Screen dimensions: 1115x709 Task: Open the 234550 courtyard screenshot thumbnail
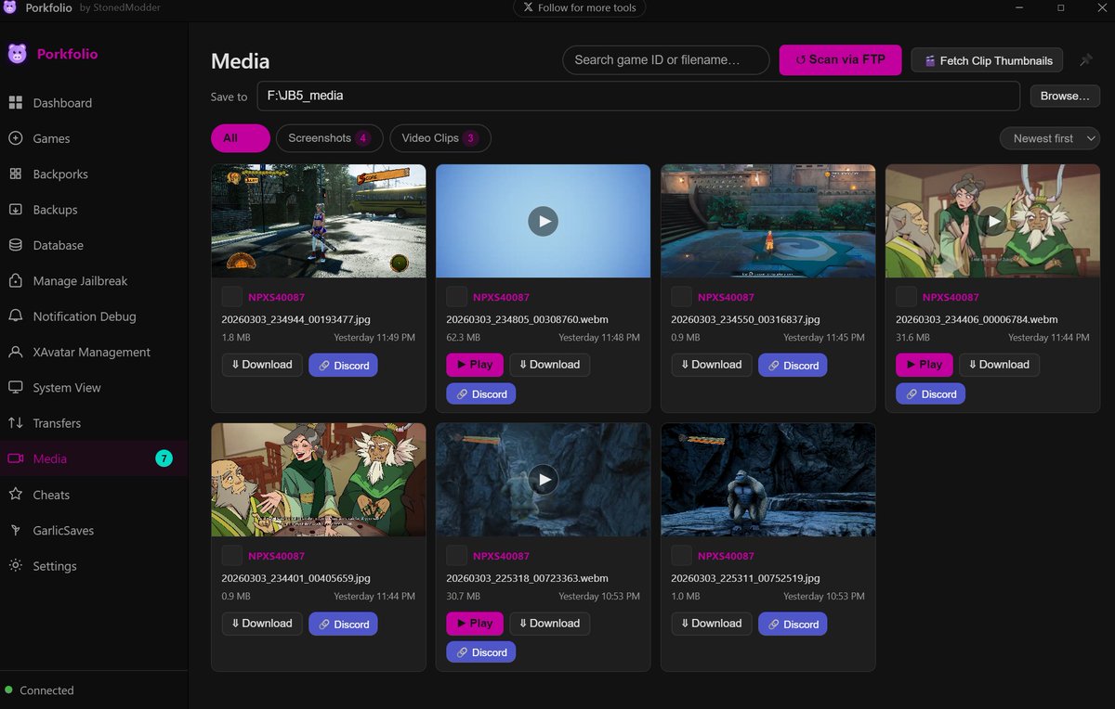coord(768,221)
